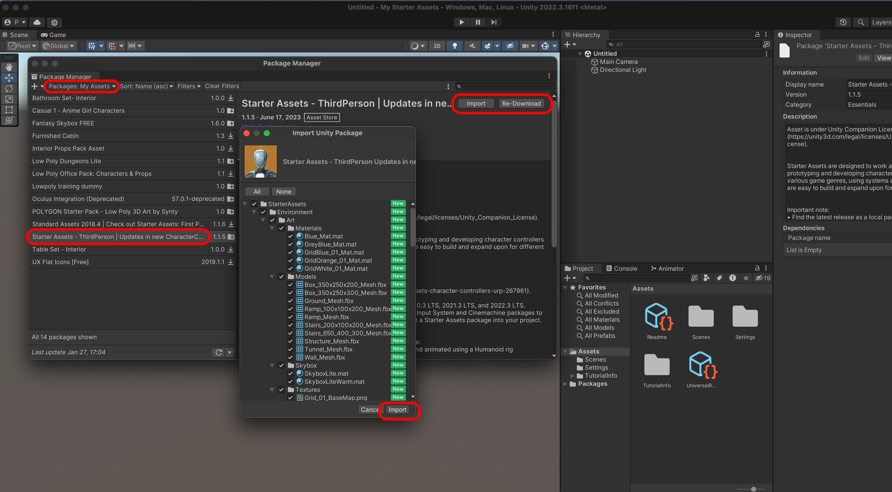
Task: Click the Import button in the dialog
Action: pos(397,410)
